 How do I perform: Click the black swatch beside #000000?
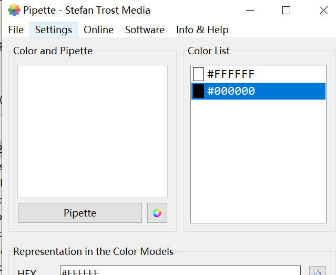click(198, 91)
